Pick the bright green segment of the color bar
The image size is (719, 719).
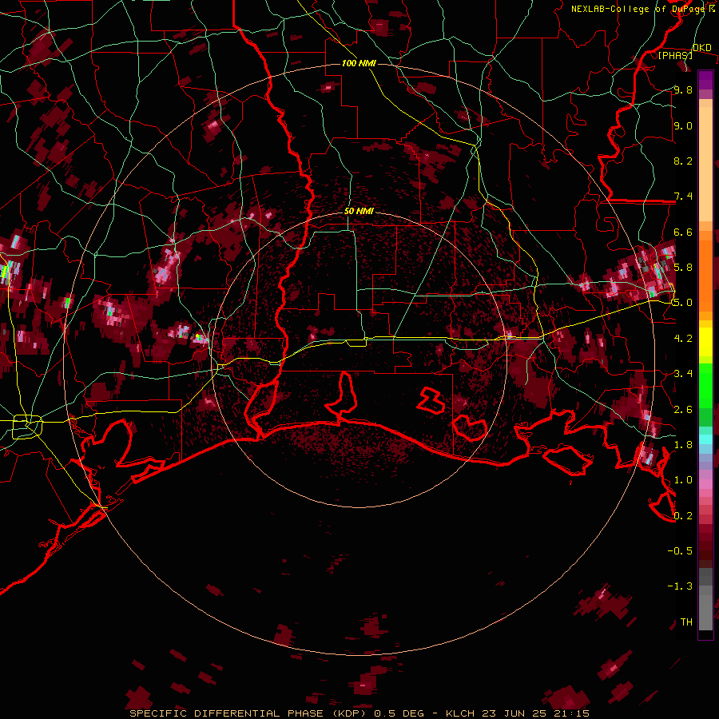coord(705,386)
